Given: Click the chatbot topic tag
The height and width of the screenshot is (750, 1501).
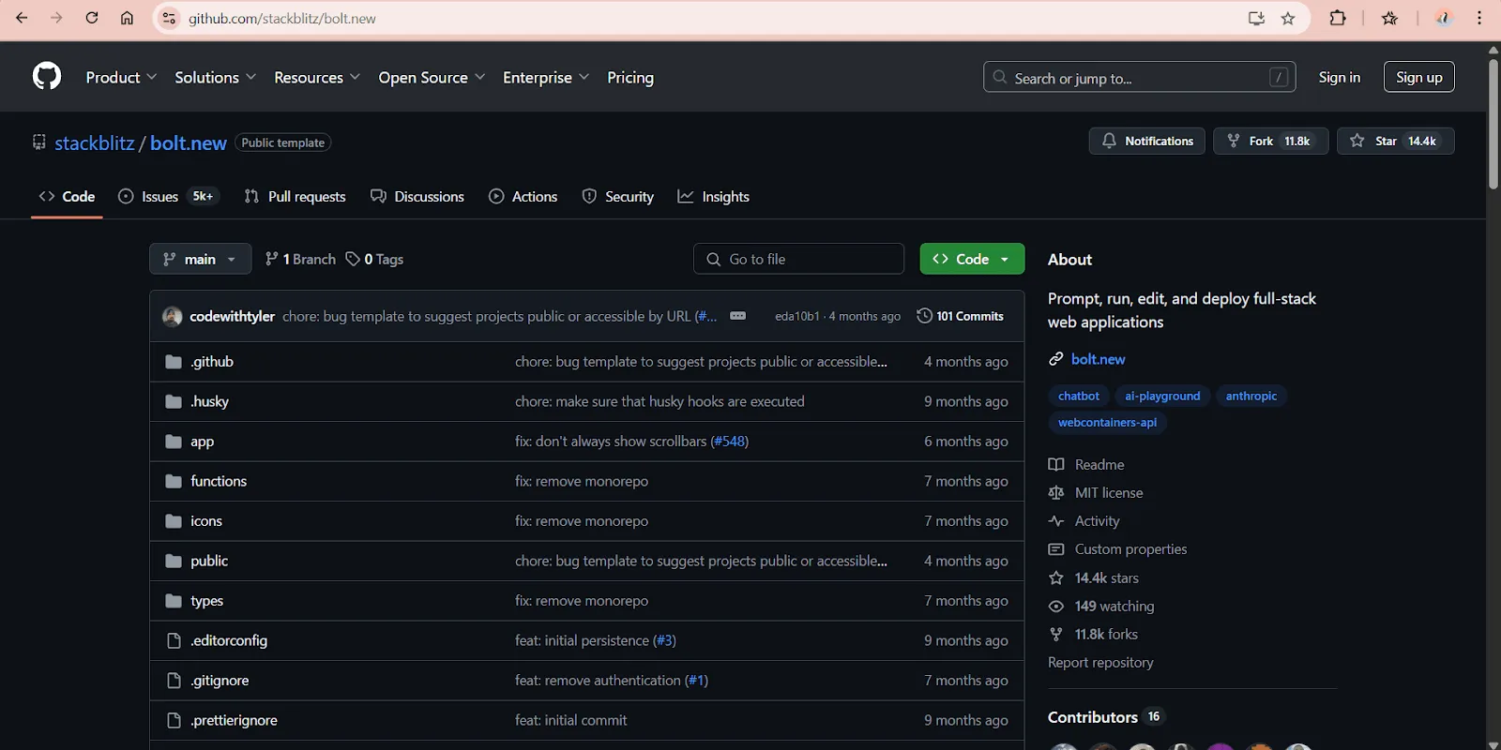Looking at the screenshot, I should pyautogui.click(x=1079, y=396).
